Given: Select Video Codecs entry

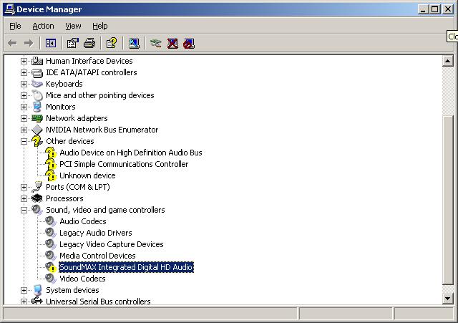Looking at the screenshot, I should coord(82,279).
